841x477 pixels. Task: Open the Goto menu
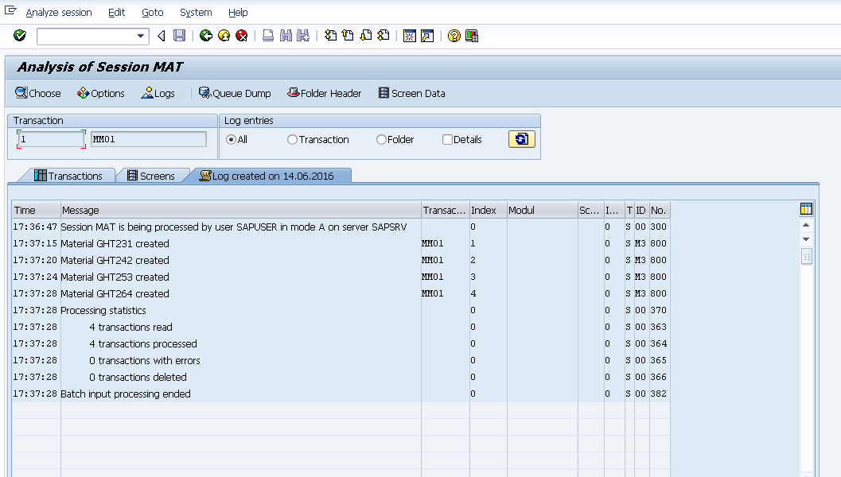tap(152, 12)
